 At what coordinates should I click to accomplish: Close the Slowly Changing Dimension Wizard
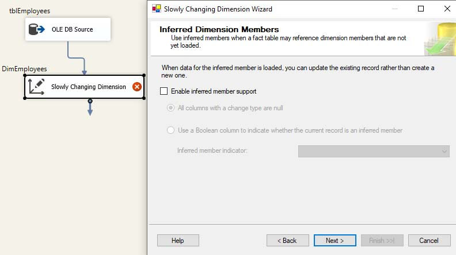point(447,9)
